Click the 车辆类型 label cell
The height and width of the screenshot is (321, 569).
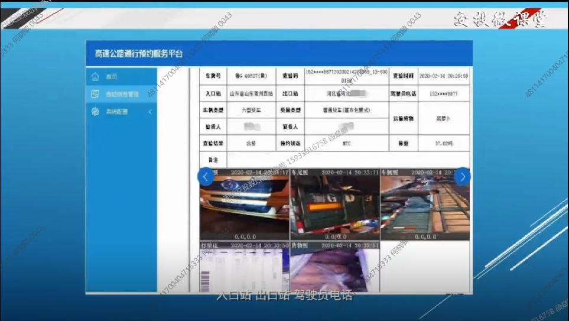(213, 110)
